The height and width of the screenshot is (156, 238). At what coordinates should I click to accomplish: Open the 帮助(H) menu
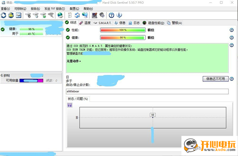click(88, 9)
